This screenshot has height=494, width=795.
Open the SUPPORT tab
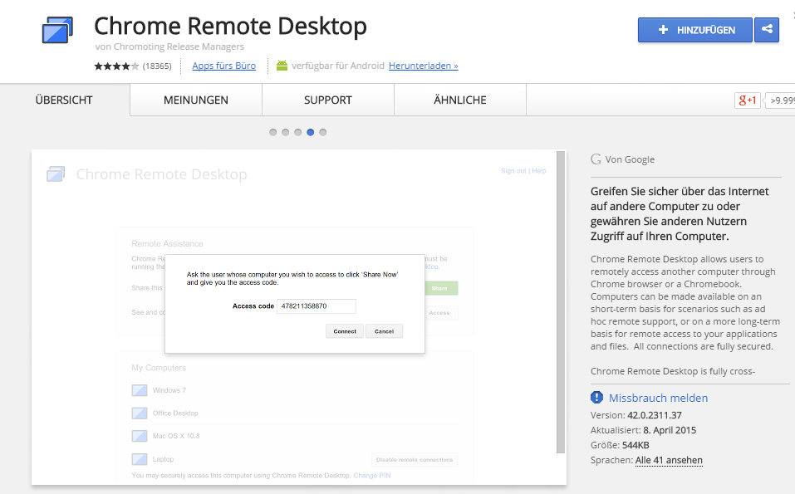pos(327,100)
